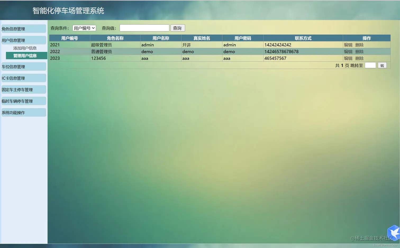Click phone number 14242424242
The width and height of the screenshot is (400, 248).
[278, 45]
